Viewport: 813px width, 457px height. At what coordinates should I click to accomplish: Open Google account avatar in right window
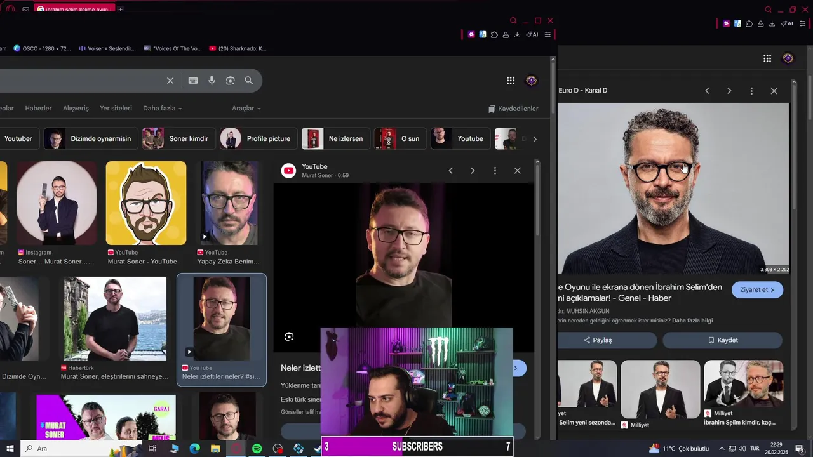(x=788, y=58)
